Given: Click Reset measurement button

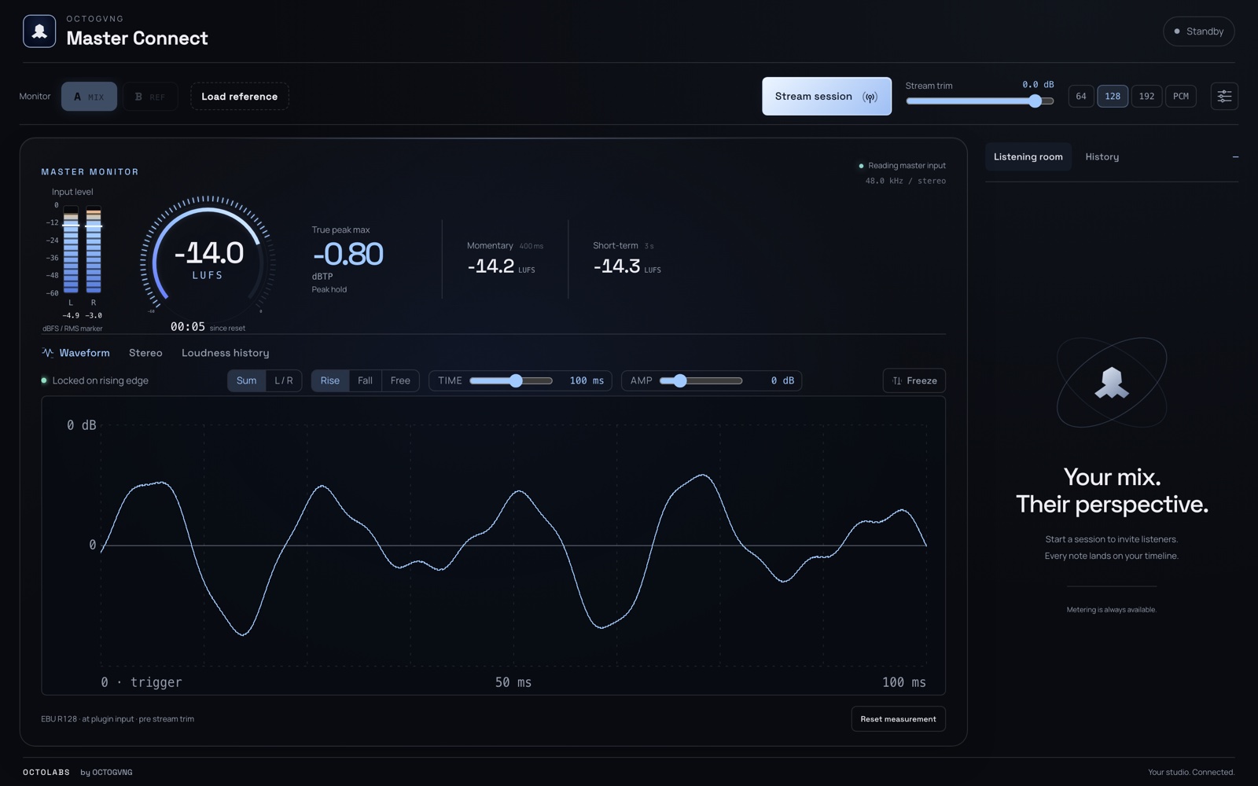Looking at the screenshot, I should pos(898,719).
